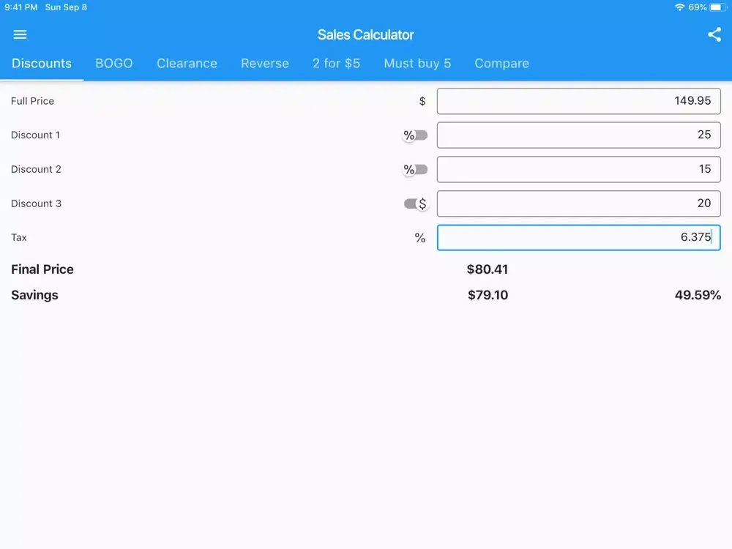
Task: Toggle Discount 3 dollar/percent switch
Action: [416, 203]
